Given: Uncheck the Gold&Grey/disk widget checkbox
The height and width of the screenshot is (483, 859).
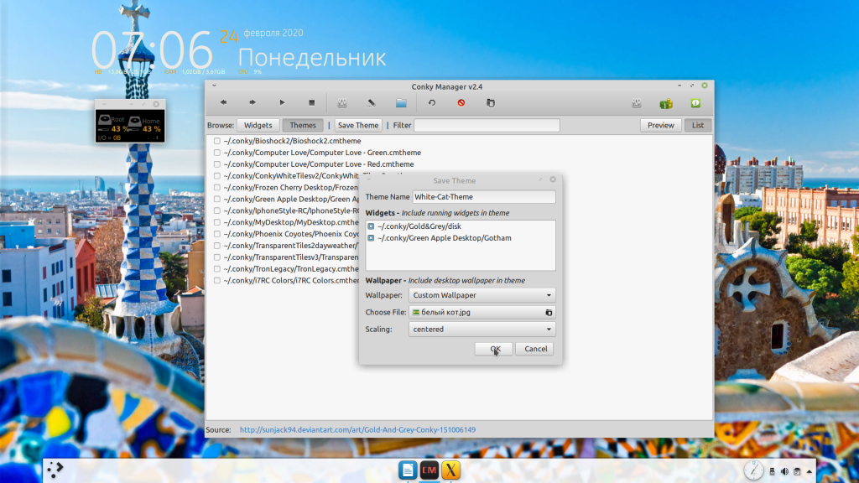Looking at the screenshot, I should pos(371,226).
